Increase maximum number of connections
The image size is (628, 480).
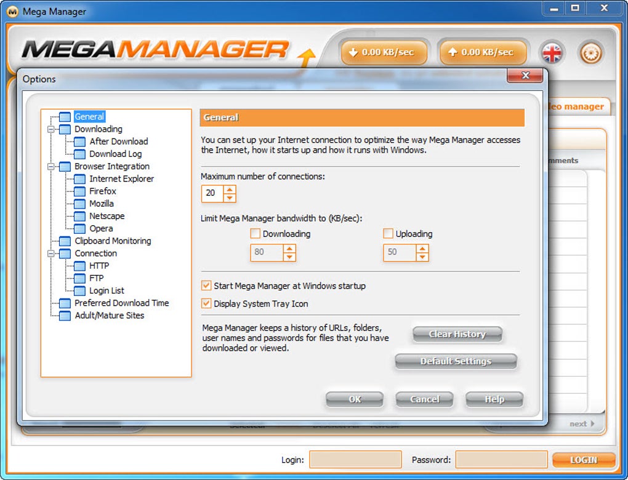(x=230, y=190)
